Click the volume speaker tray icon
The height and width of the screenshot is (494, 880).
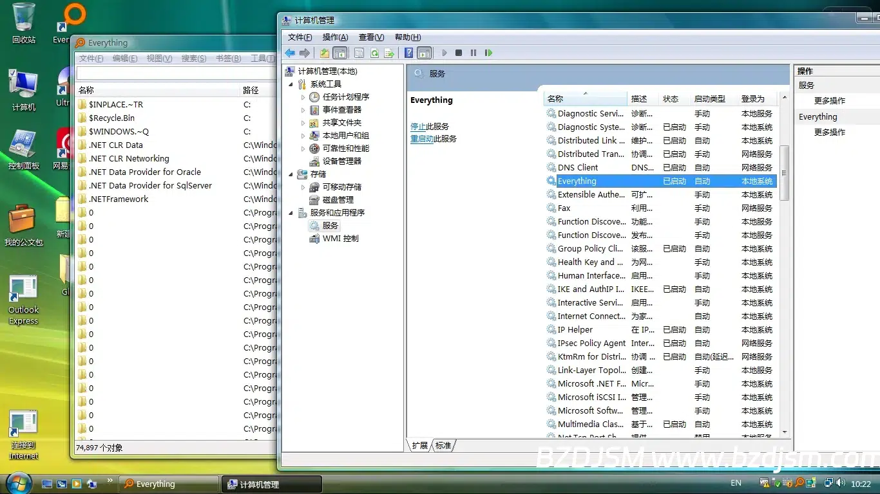pos(841,483)
